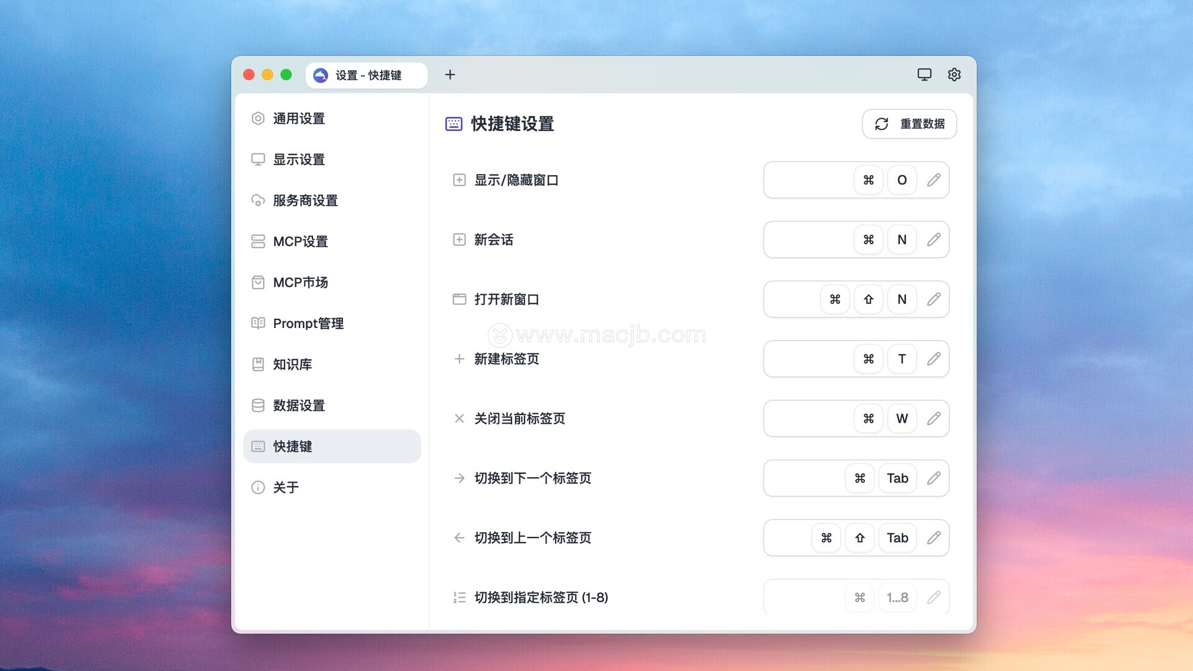Switch to the 设置 - 快捷键 tab

[367, 75]
